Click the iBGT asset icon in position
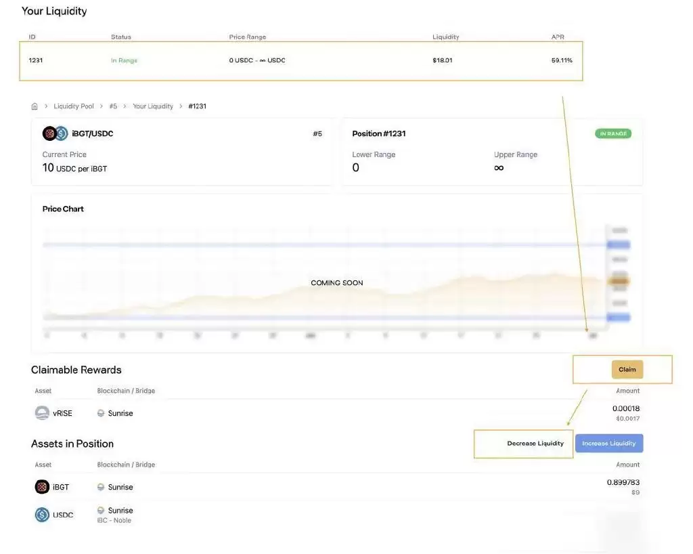The image size is (693, 554). coord(42,487)
